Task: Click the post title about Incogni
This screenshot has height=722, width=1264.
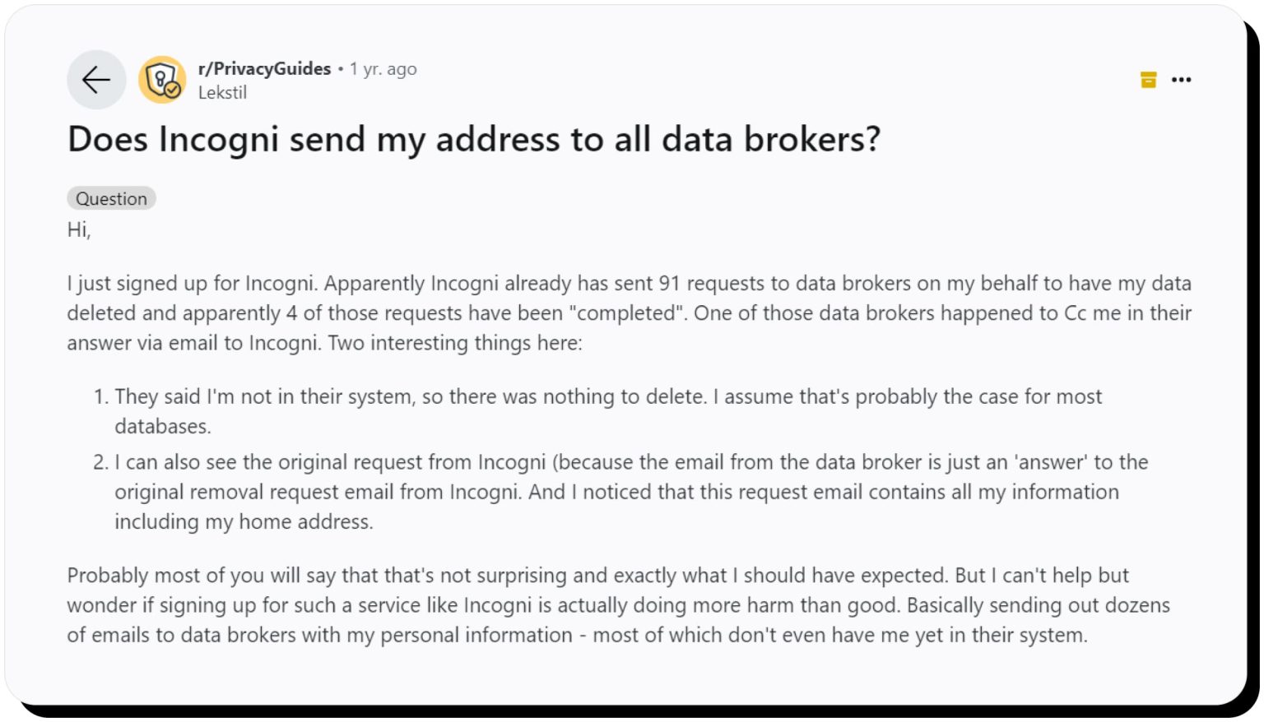Action: [x=473, y=139]
